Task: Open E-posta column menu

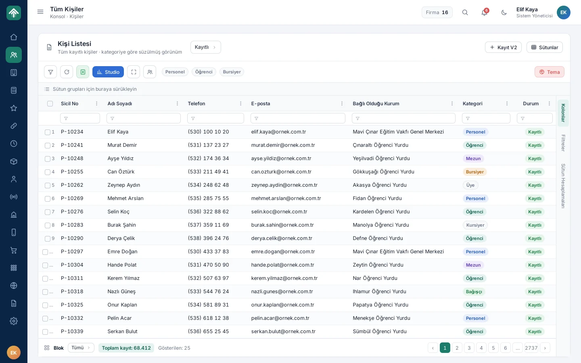Action: pos(342,104)
